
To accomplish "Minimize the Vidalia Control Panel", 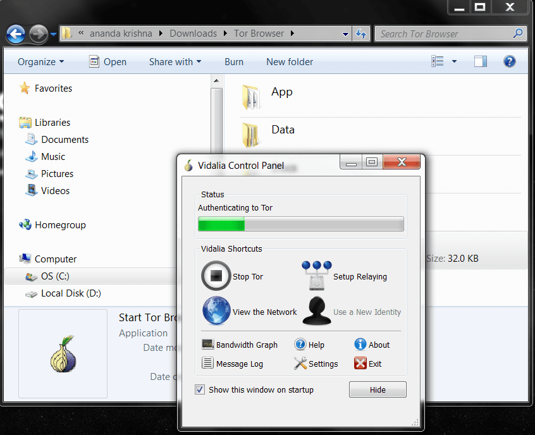I will tap(351, 162).
